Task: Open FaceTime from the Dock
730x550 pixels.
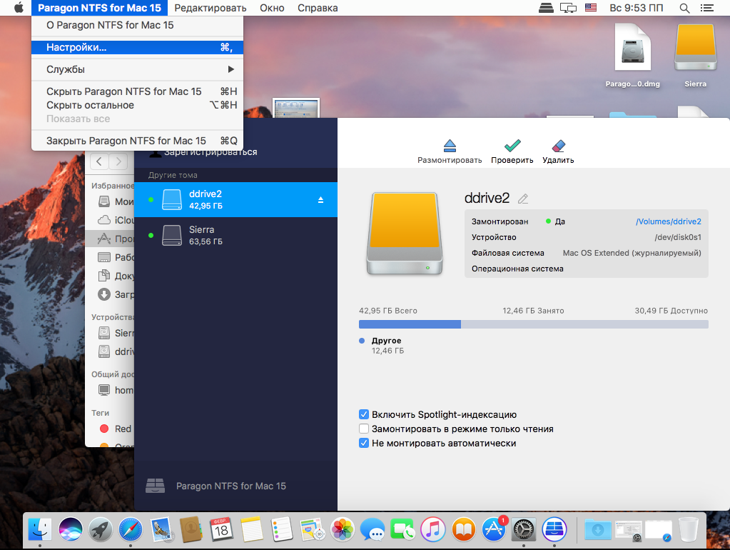Action: coord(402,529)
